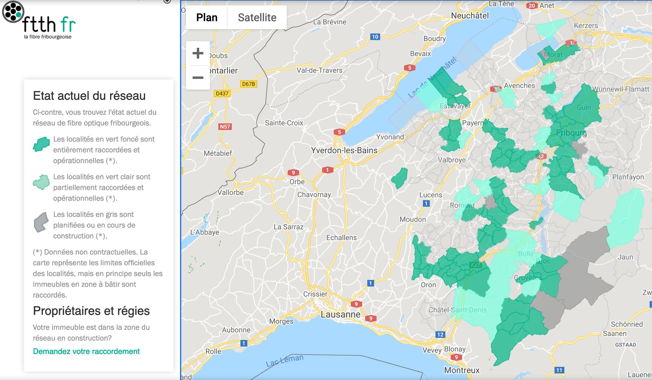Click the Moudon label on map
This screenshot has height=380, width=652.
(x=413, y=219)
